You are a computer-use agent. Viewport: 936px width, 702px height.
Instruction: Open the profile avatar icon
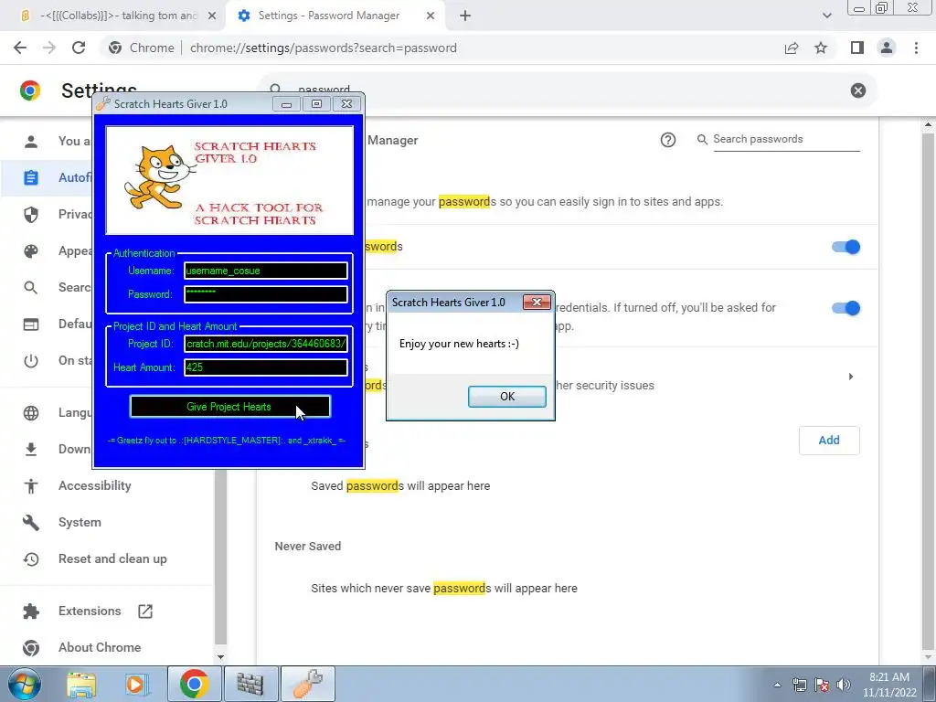887,48
